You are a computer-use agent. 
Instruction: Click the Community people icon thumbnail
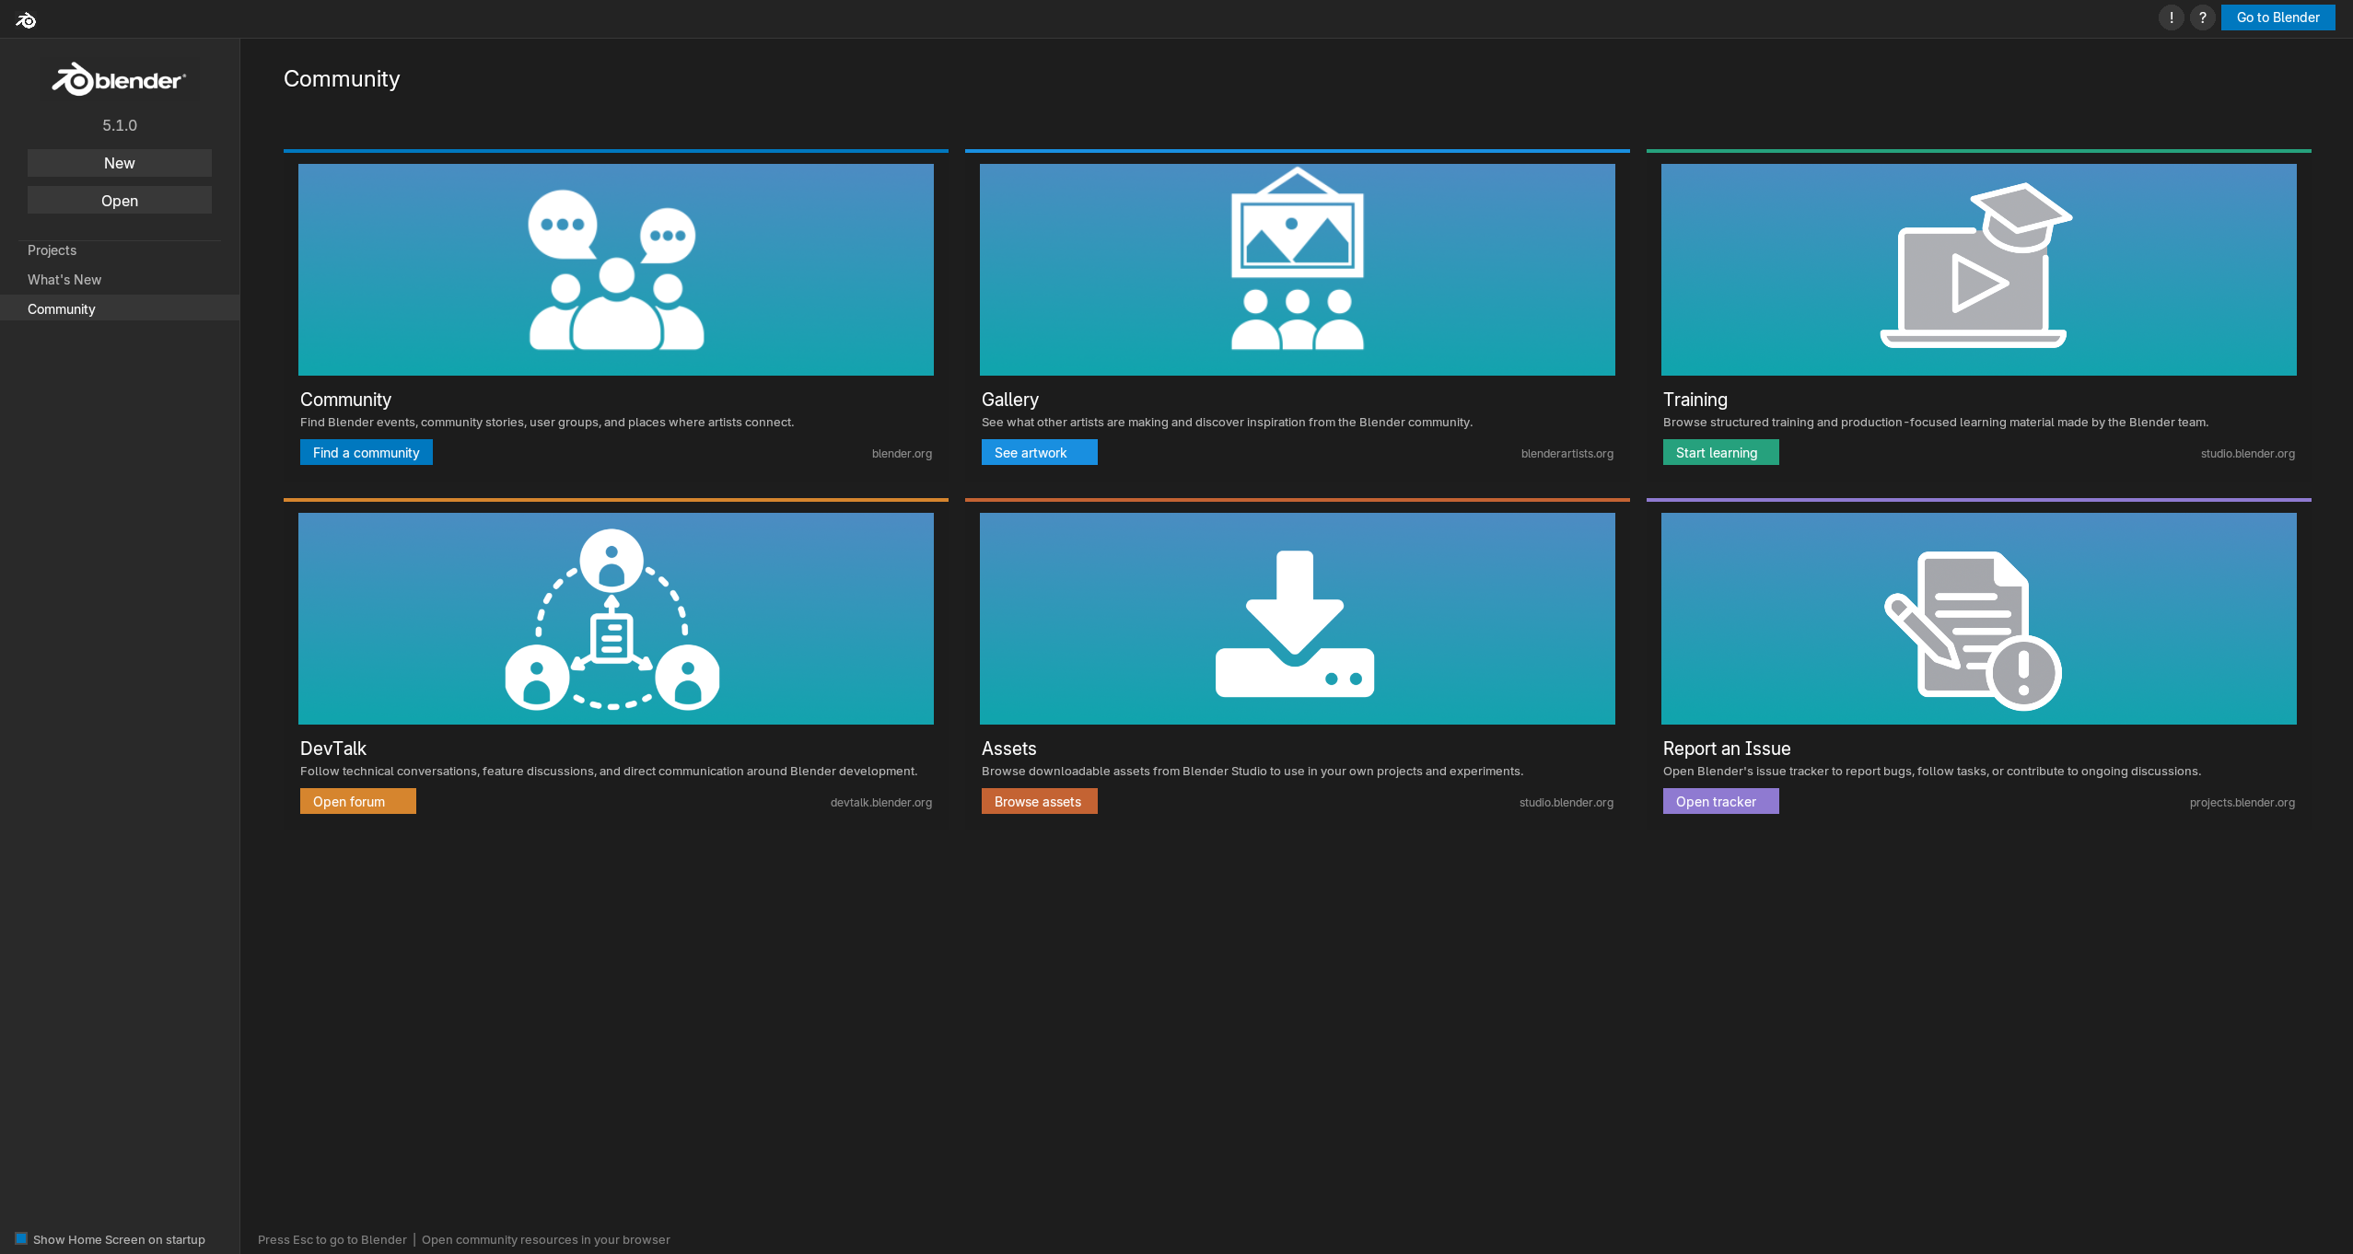(x=615, y=269)
